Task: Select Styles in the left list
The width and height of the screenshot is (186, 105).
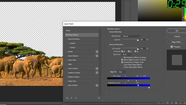Action: [82, 31]
